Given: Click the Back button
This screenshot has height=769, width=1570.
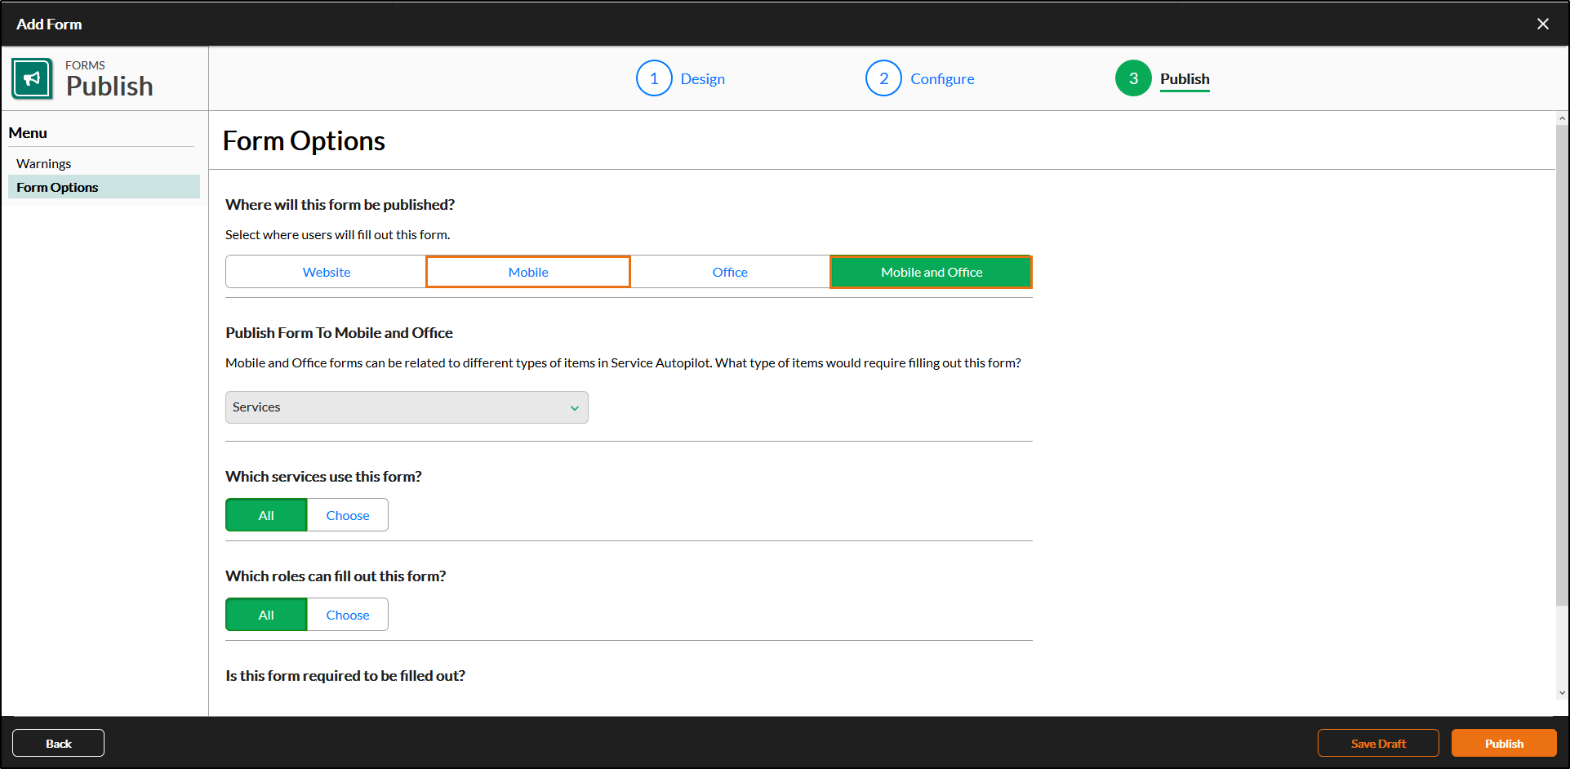Looking at the screenshot, I should point(58,743).
